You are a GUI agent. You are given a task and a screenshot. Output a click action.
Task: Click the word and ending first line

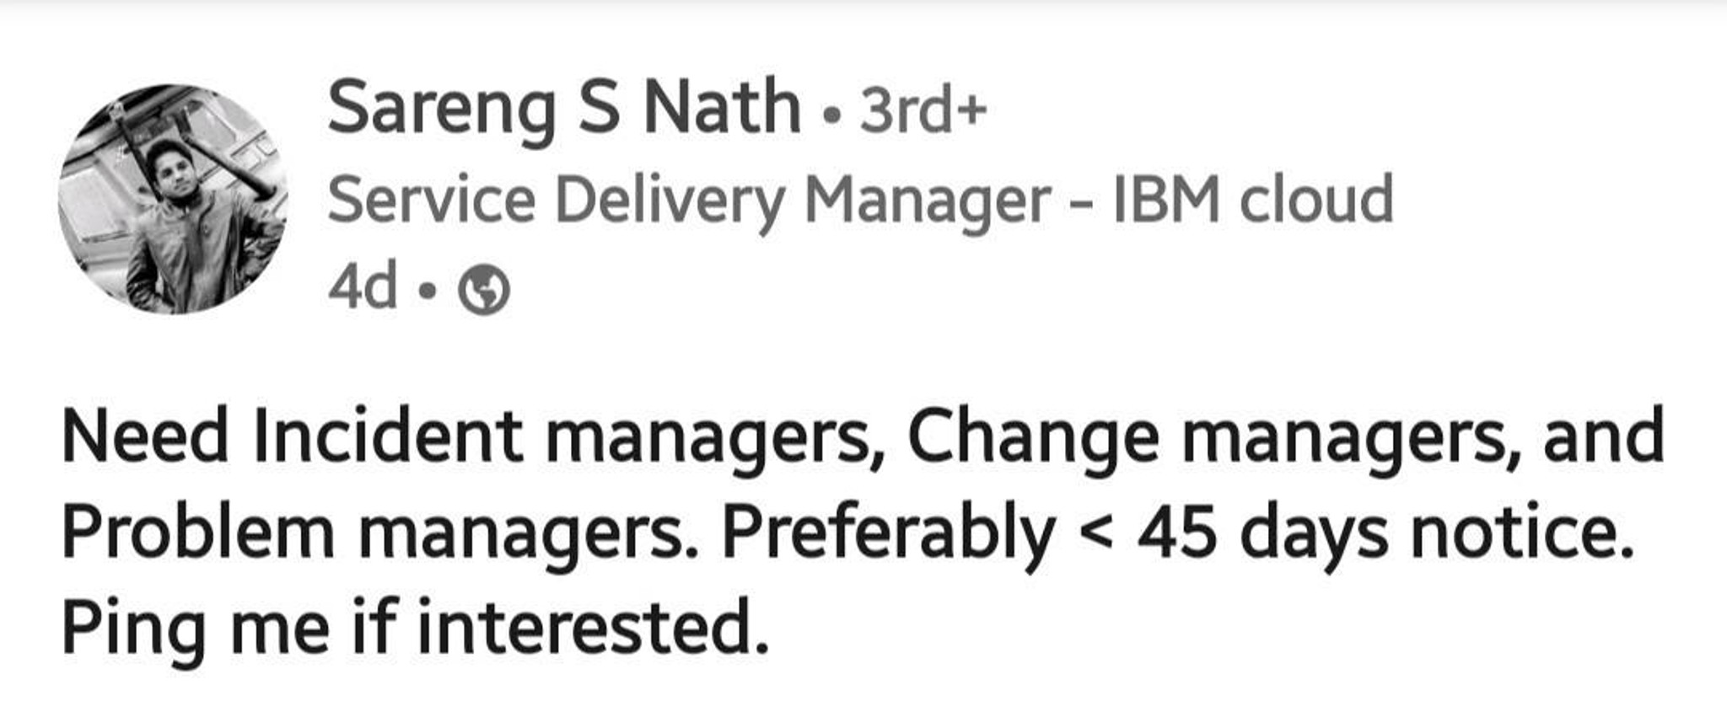pos(1604,436)
